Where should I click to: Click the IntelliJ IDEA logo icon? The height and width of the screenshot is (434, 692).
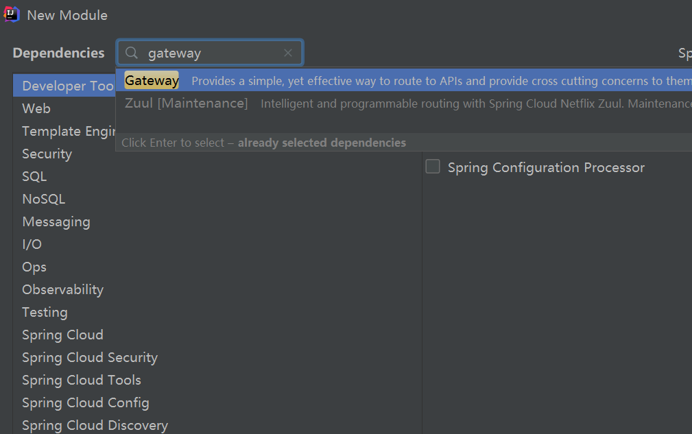[x=12, y=14]
